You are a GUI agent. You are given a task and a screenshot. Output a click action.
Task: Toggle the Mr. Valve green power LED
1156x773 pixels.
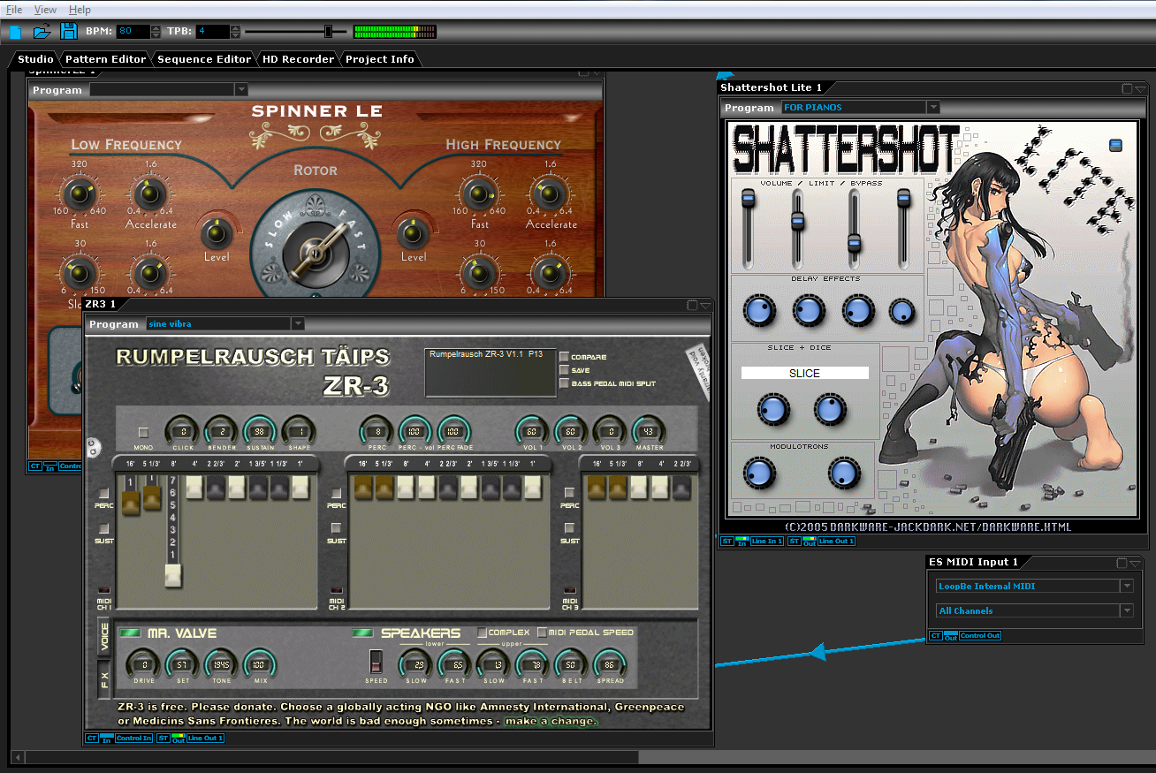click(130, 633)
